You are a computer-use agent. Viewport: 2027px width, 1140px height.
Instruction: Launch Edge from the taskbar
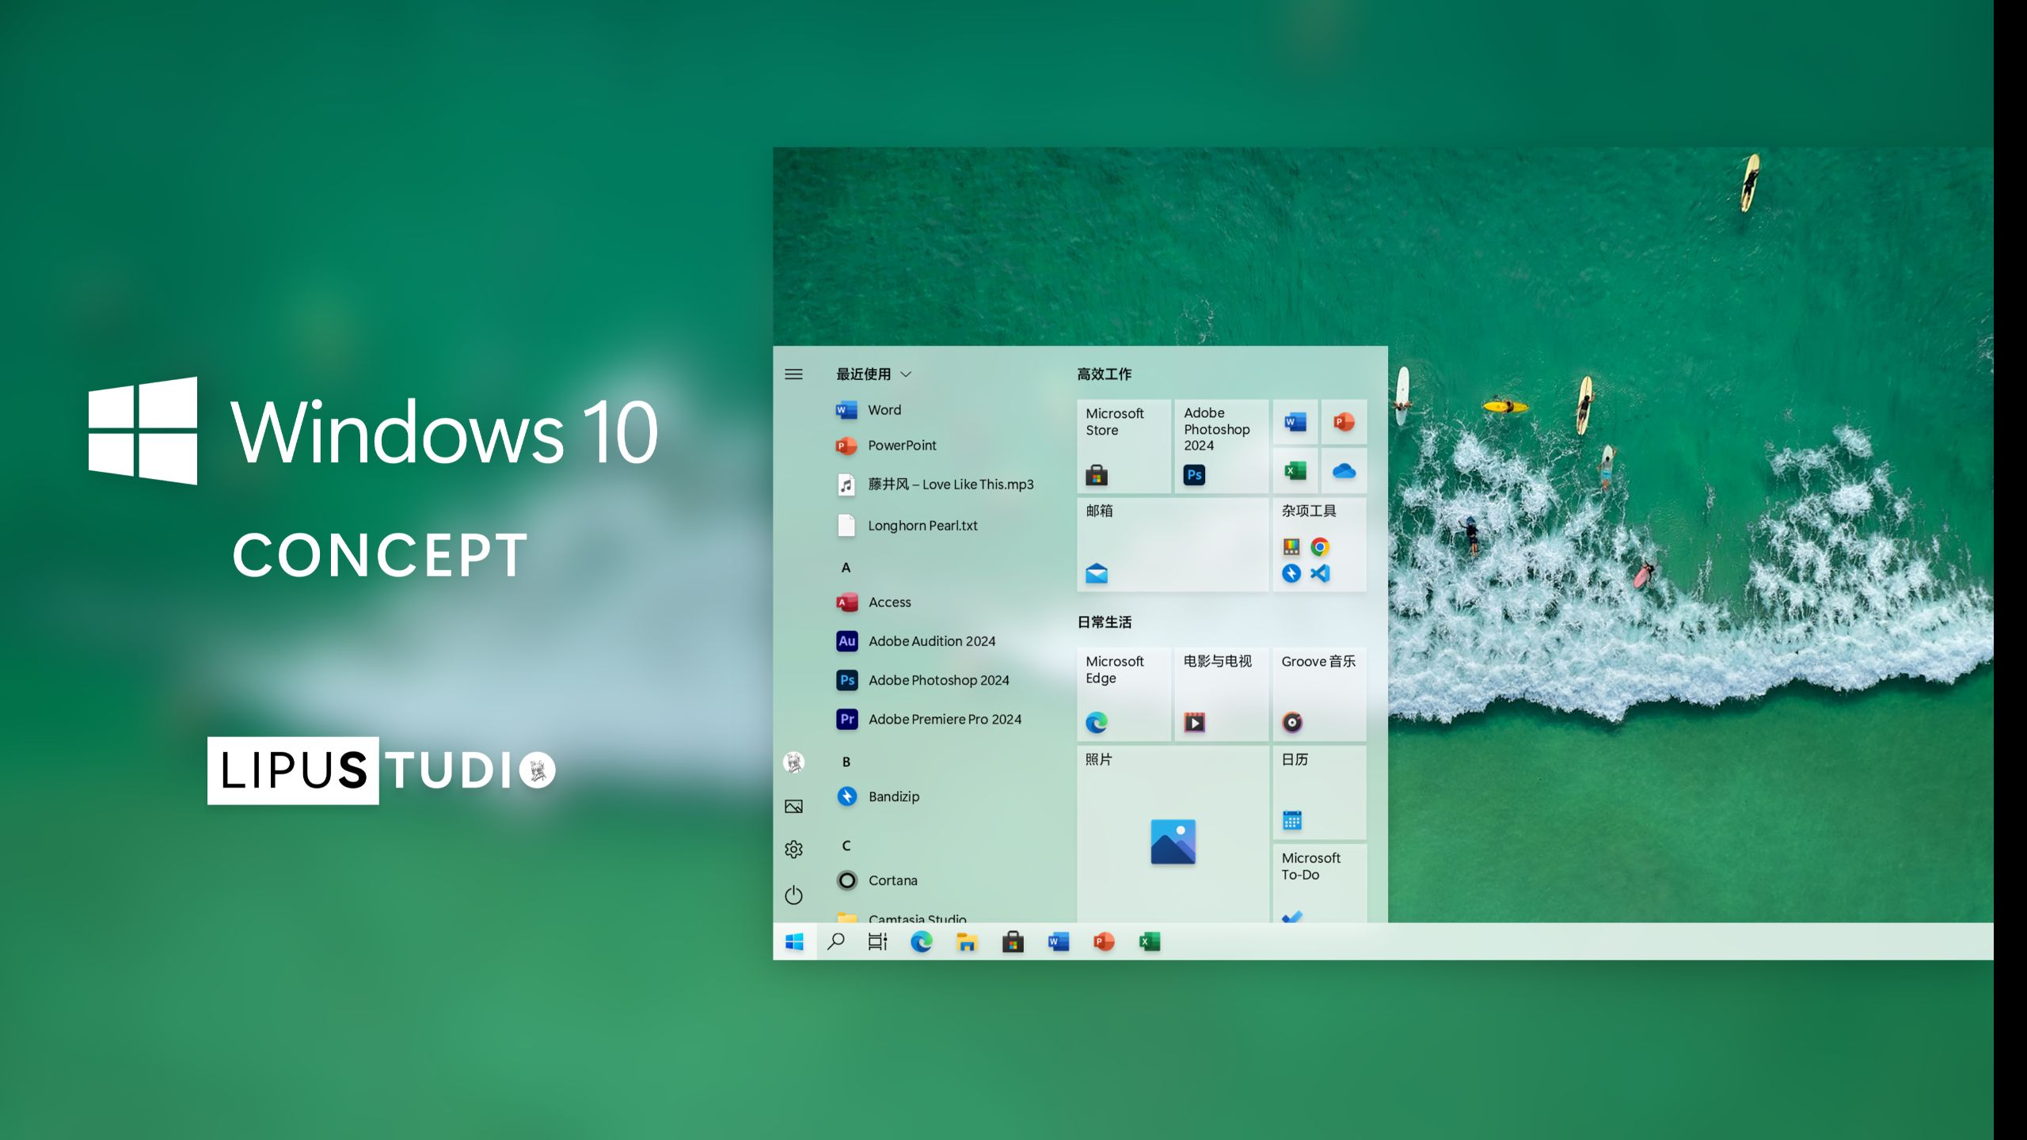click(x=922, y=941)
